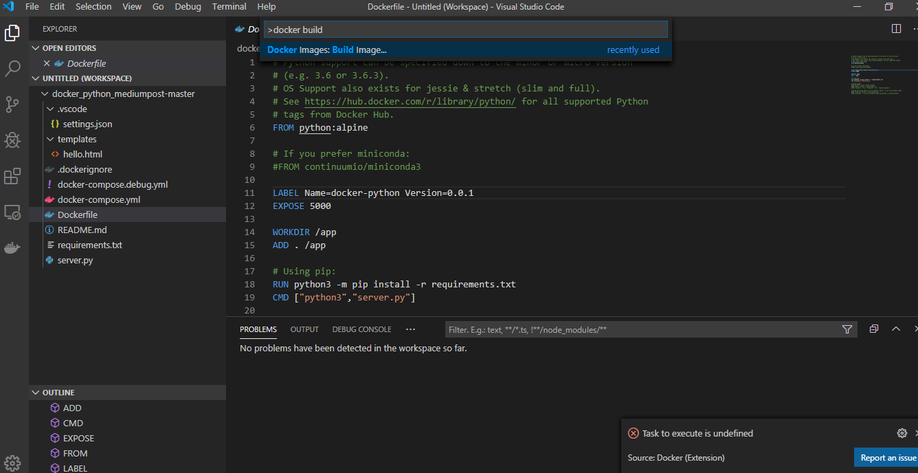Maximize the bottom panel
The image size is (918, 473).
(896, 329)
